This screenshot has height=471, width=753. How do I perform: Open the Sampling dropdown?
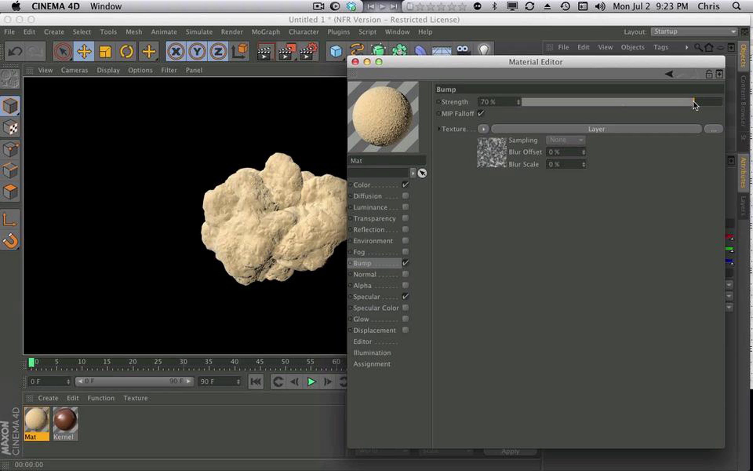566,140
